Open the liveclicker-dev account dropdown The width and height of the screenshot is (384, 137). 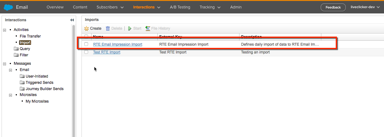pos(365,7)
